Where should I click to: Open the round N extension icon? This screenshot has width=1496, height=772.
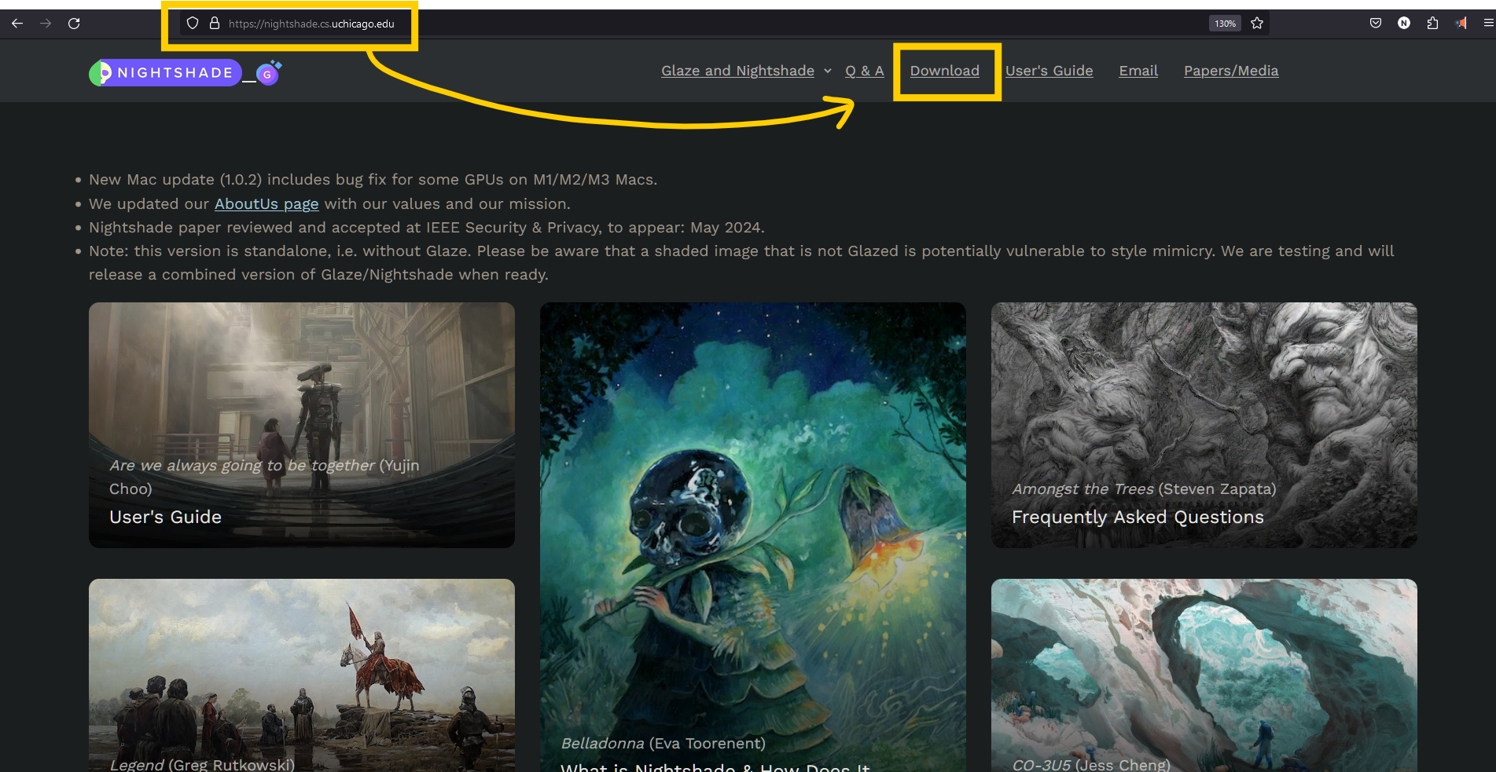point(1404,24)
